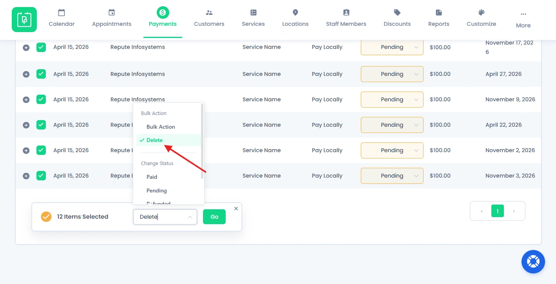Image resolution: width=556 pixels, height=284 pixels.
Task: Choose Pending under Change Status
Action: pyautogui.click(x=168, y=191)
